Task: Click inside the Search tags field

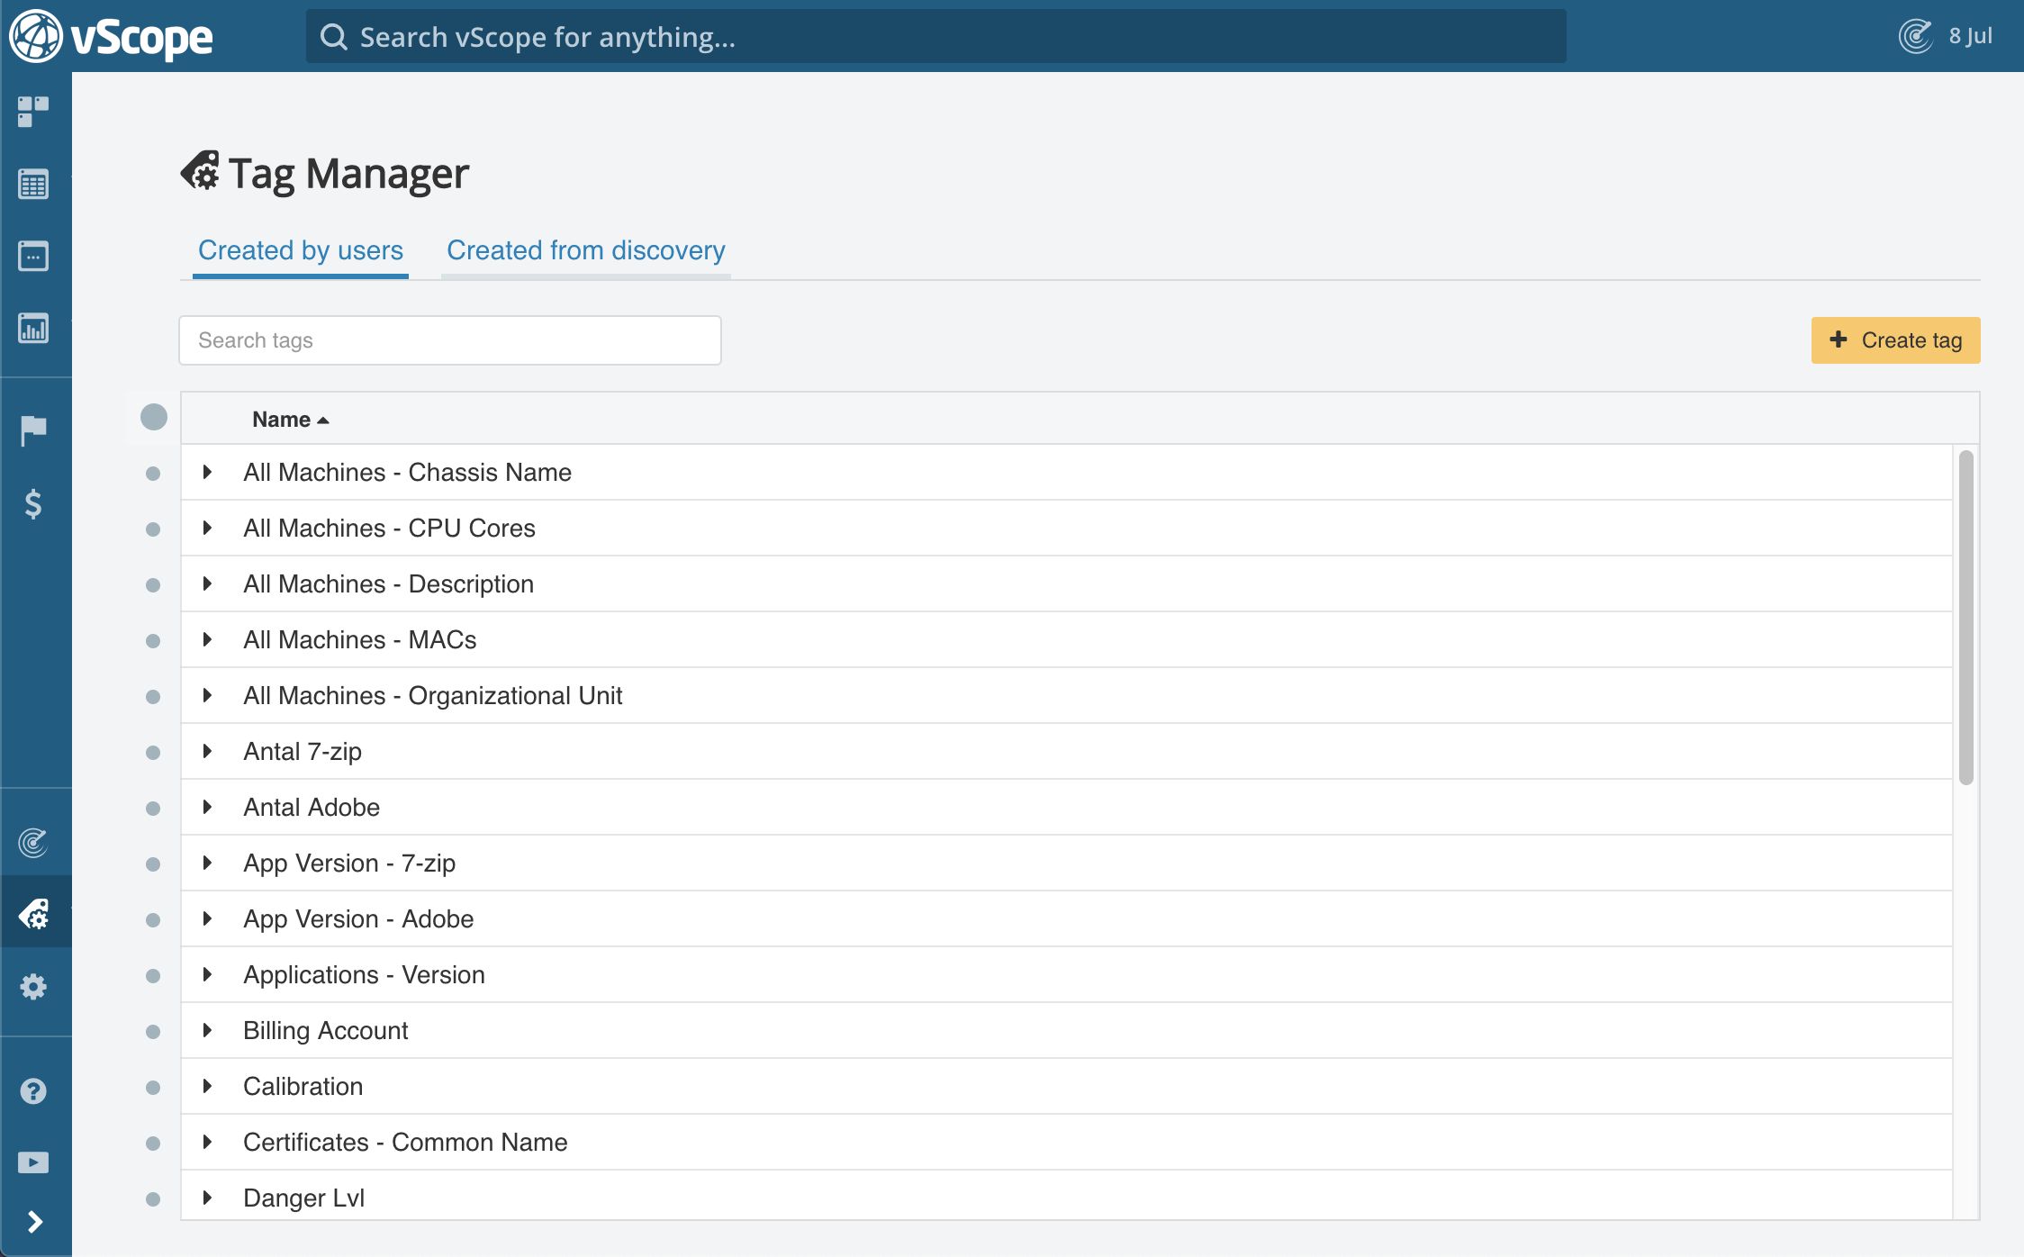Action: 450,340
